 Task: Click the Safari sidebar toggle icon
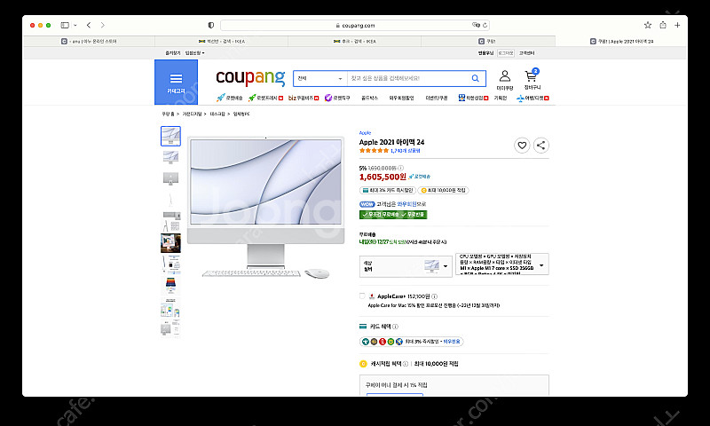tap(65, 26)
